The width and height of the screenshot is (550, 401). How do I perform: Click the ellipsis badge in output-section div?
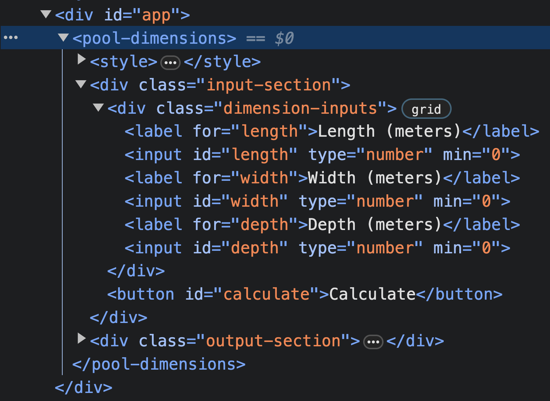373,342
